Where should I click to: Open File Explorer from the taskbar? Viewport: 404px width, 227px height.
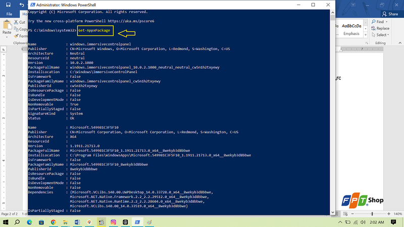pyautogui.click(x=65, y=222)
